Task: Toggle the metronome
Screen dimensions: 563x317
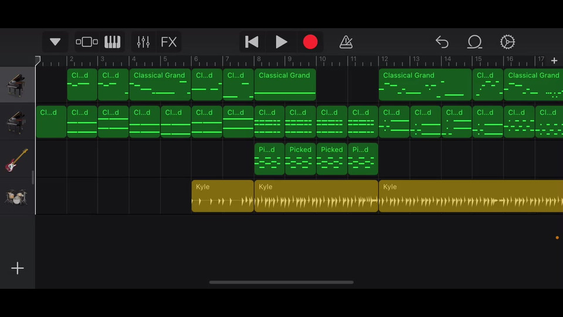Action: 346,42
